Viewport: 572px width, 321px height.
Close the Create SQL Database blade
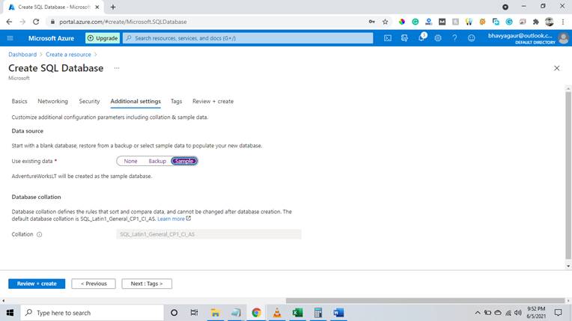557,68
